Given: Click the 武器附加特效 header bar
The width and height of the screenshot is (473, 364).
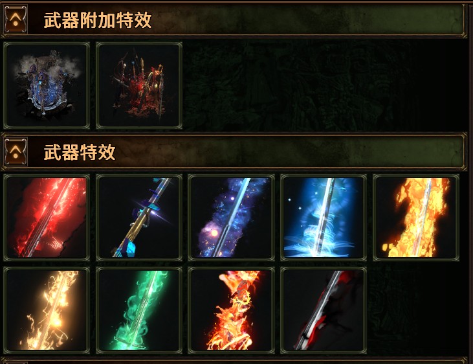Looking at the screenshot, I should (x=234, y=19).
